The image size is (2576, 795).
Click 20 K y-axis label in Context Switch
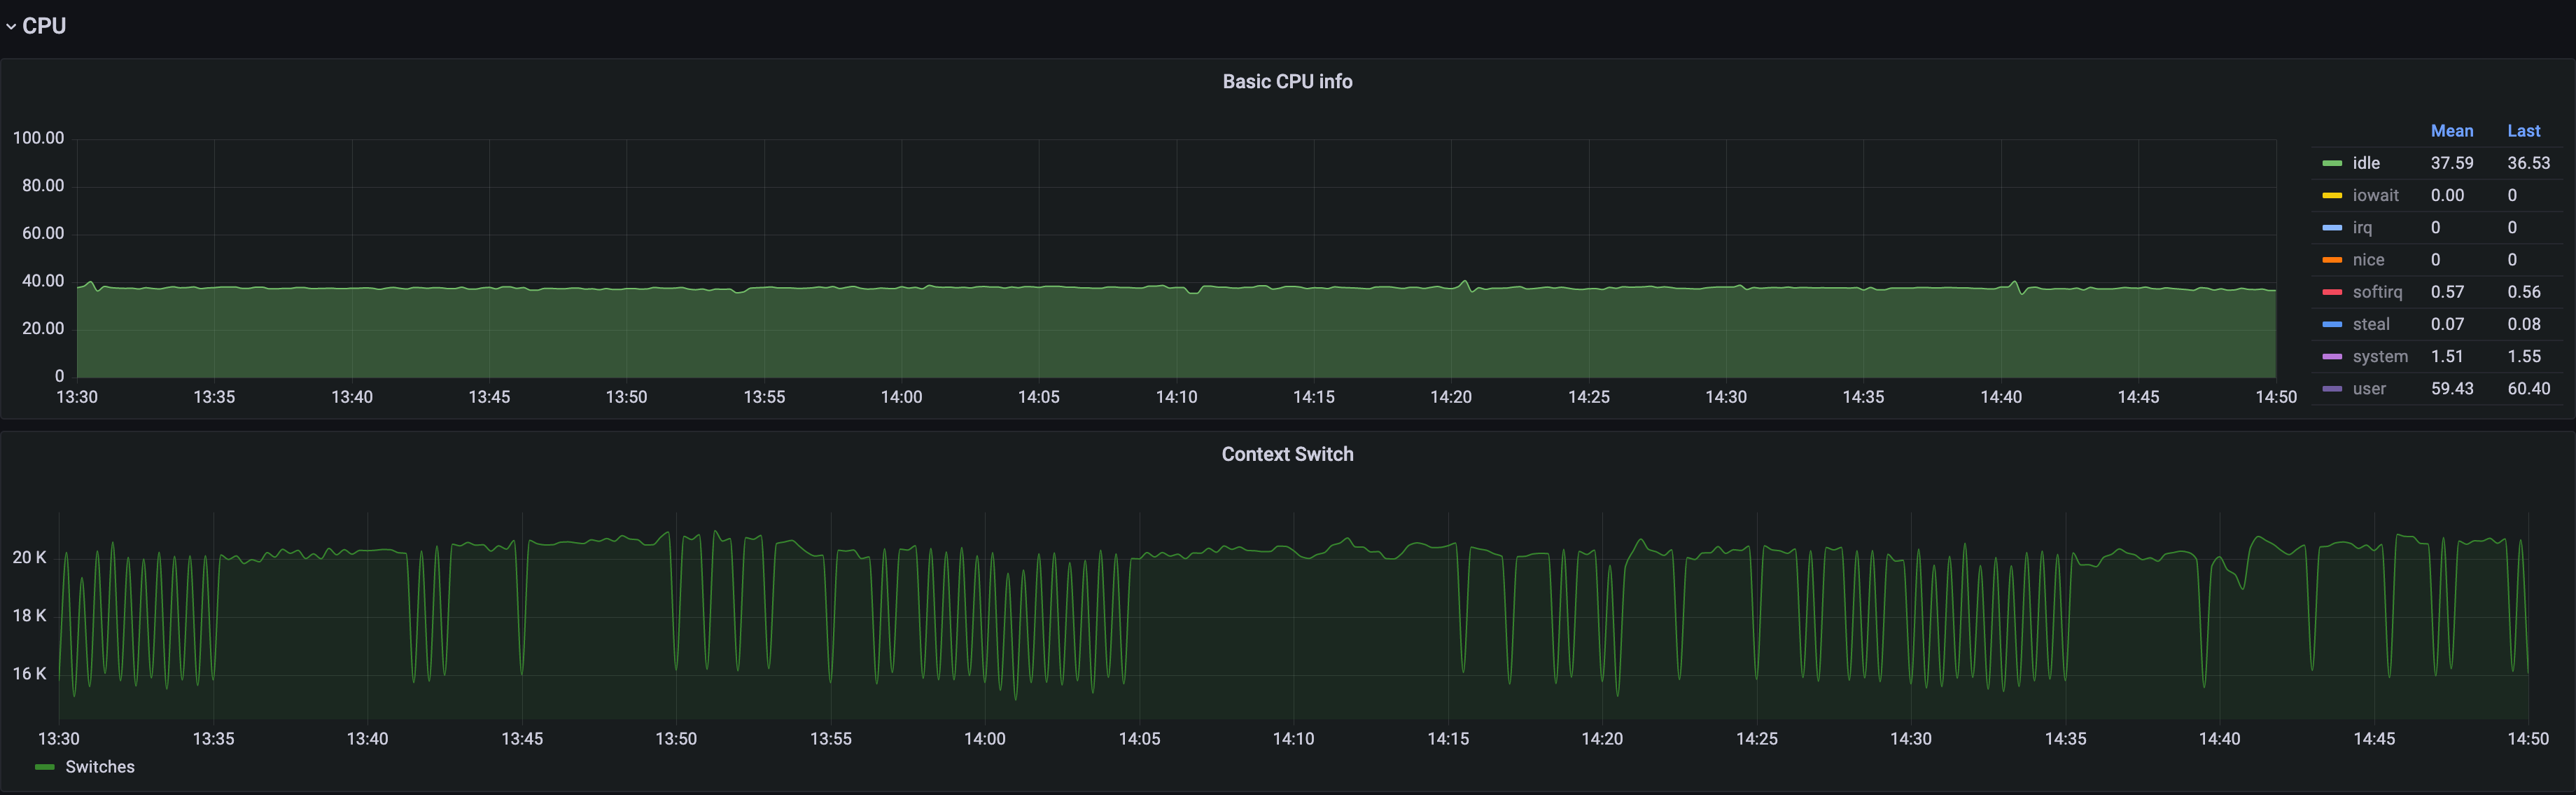(29, 558)
